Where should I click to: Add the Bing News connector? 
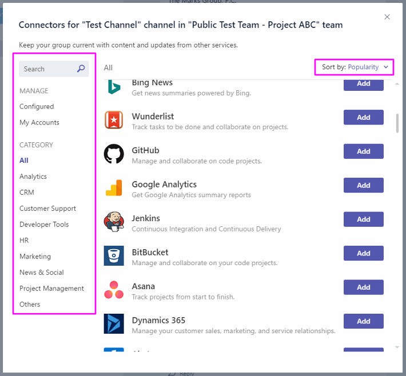pyautogui.click(x=364, y=85)
